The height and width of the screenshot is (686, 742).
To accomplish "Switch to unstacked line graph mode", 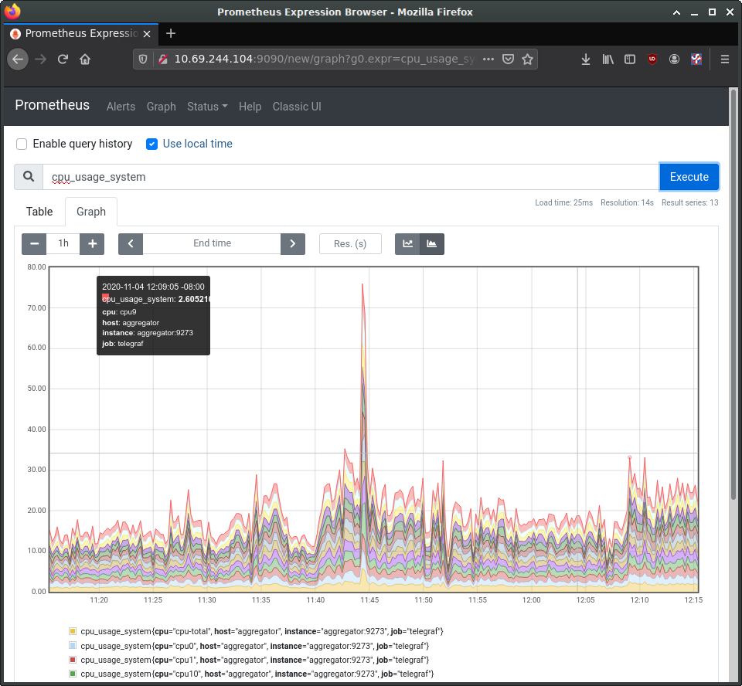I will [x=407, y=243].
